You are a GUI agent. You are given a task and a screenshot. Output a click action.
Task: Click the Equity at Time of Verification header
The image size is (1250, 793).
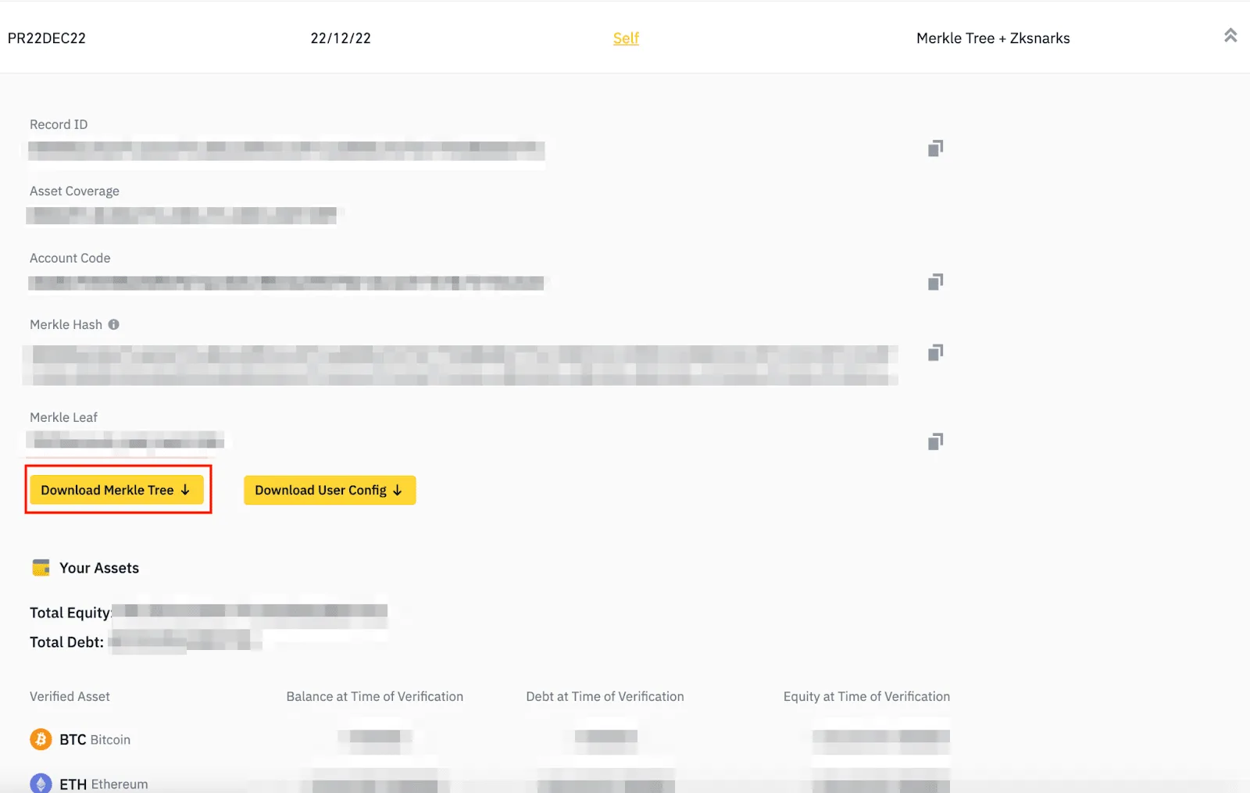[866, 696]
